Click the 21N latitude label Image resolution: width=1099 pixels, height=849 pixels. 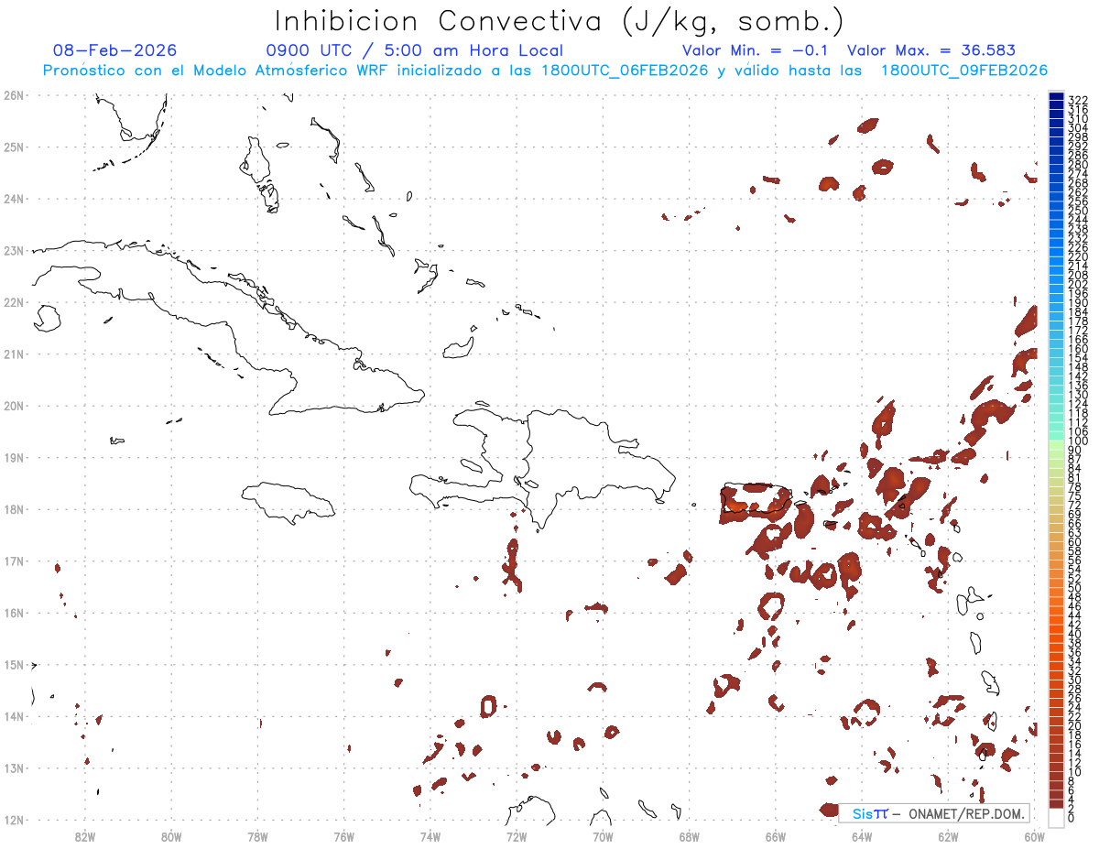point(13,354)
